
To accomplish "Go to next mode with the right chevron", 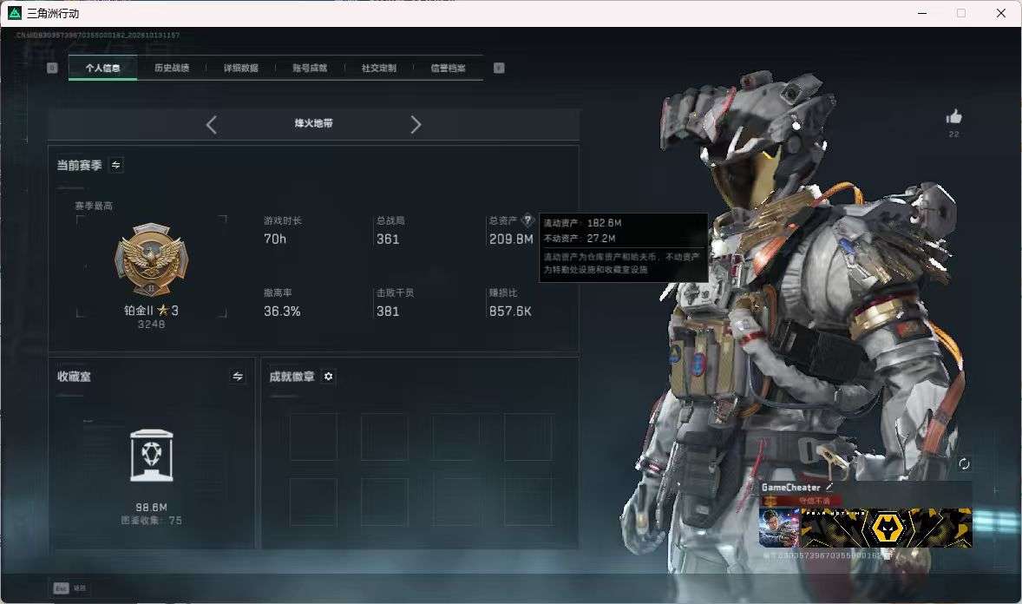I will tap(416, 124).
